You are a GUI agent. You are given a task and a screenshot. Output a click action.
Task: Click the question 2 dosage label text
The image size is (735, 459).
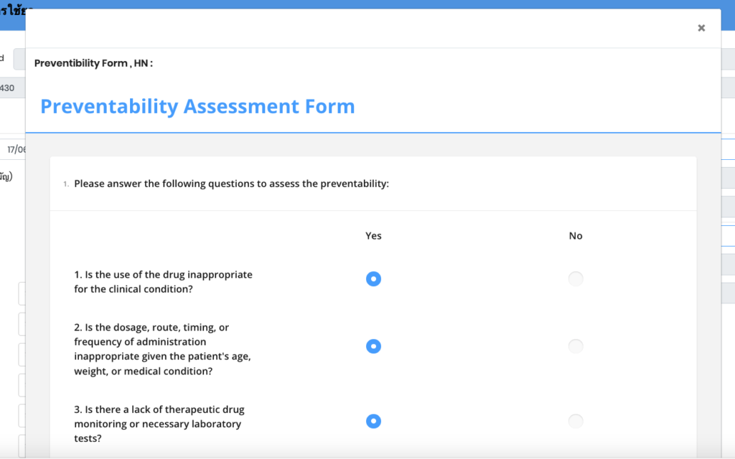click(162, 349)
